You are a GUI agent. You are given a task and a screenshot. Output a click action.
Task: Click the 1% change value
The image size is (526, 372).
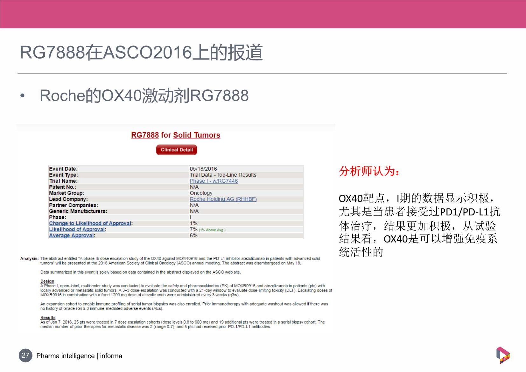pyautogui.click(x=193, y=223)
